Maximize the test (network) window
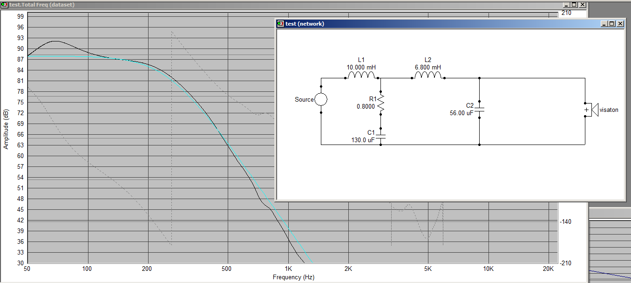 (x=612, y=24)
